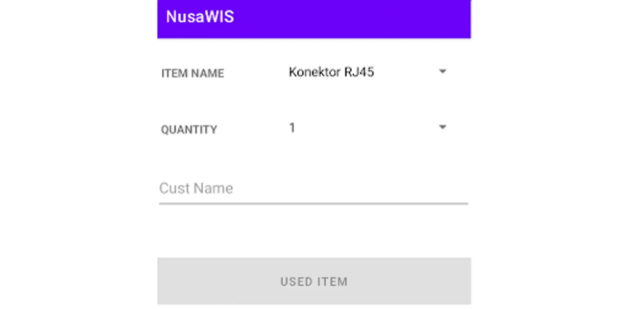Tap the triangle icon in Quantity row
The height and width of the screenshot is (309, 629).
click(x=442, y=127)
